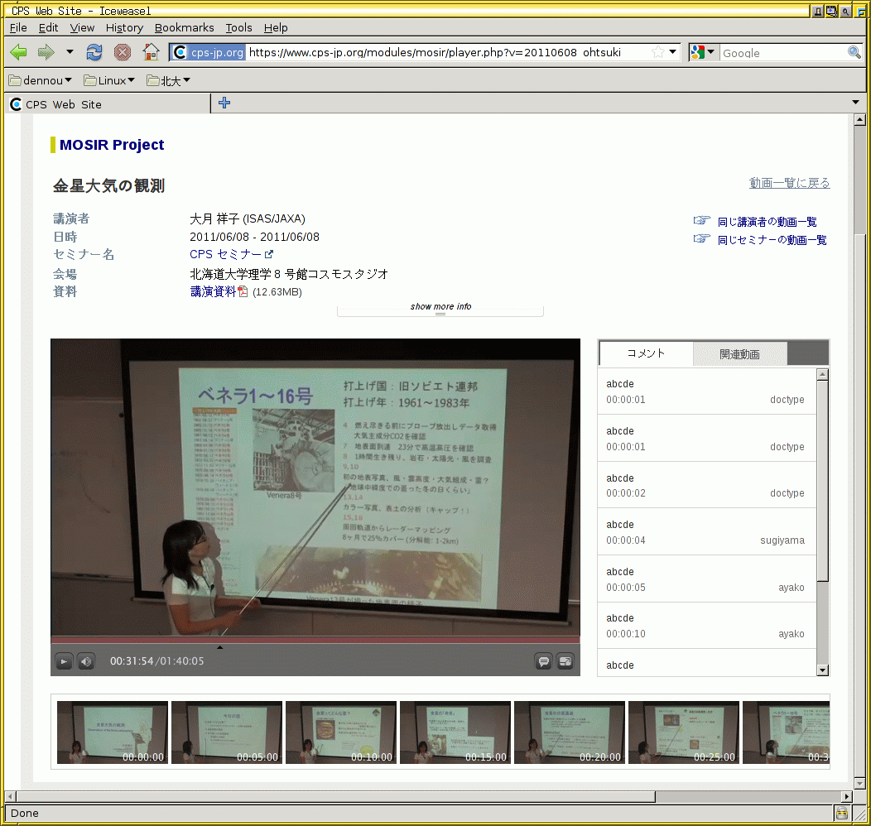This screenshot has height=826, width=871.
Task: Click the MOSIR Project heading link
Action: (x=112, y=145)
